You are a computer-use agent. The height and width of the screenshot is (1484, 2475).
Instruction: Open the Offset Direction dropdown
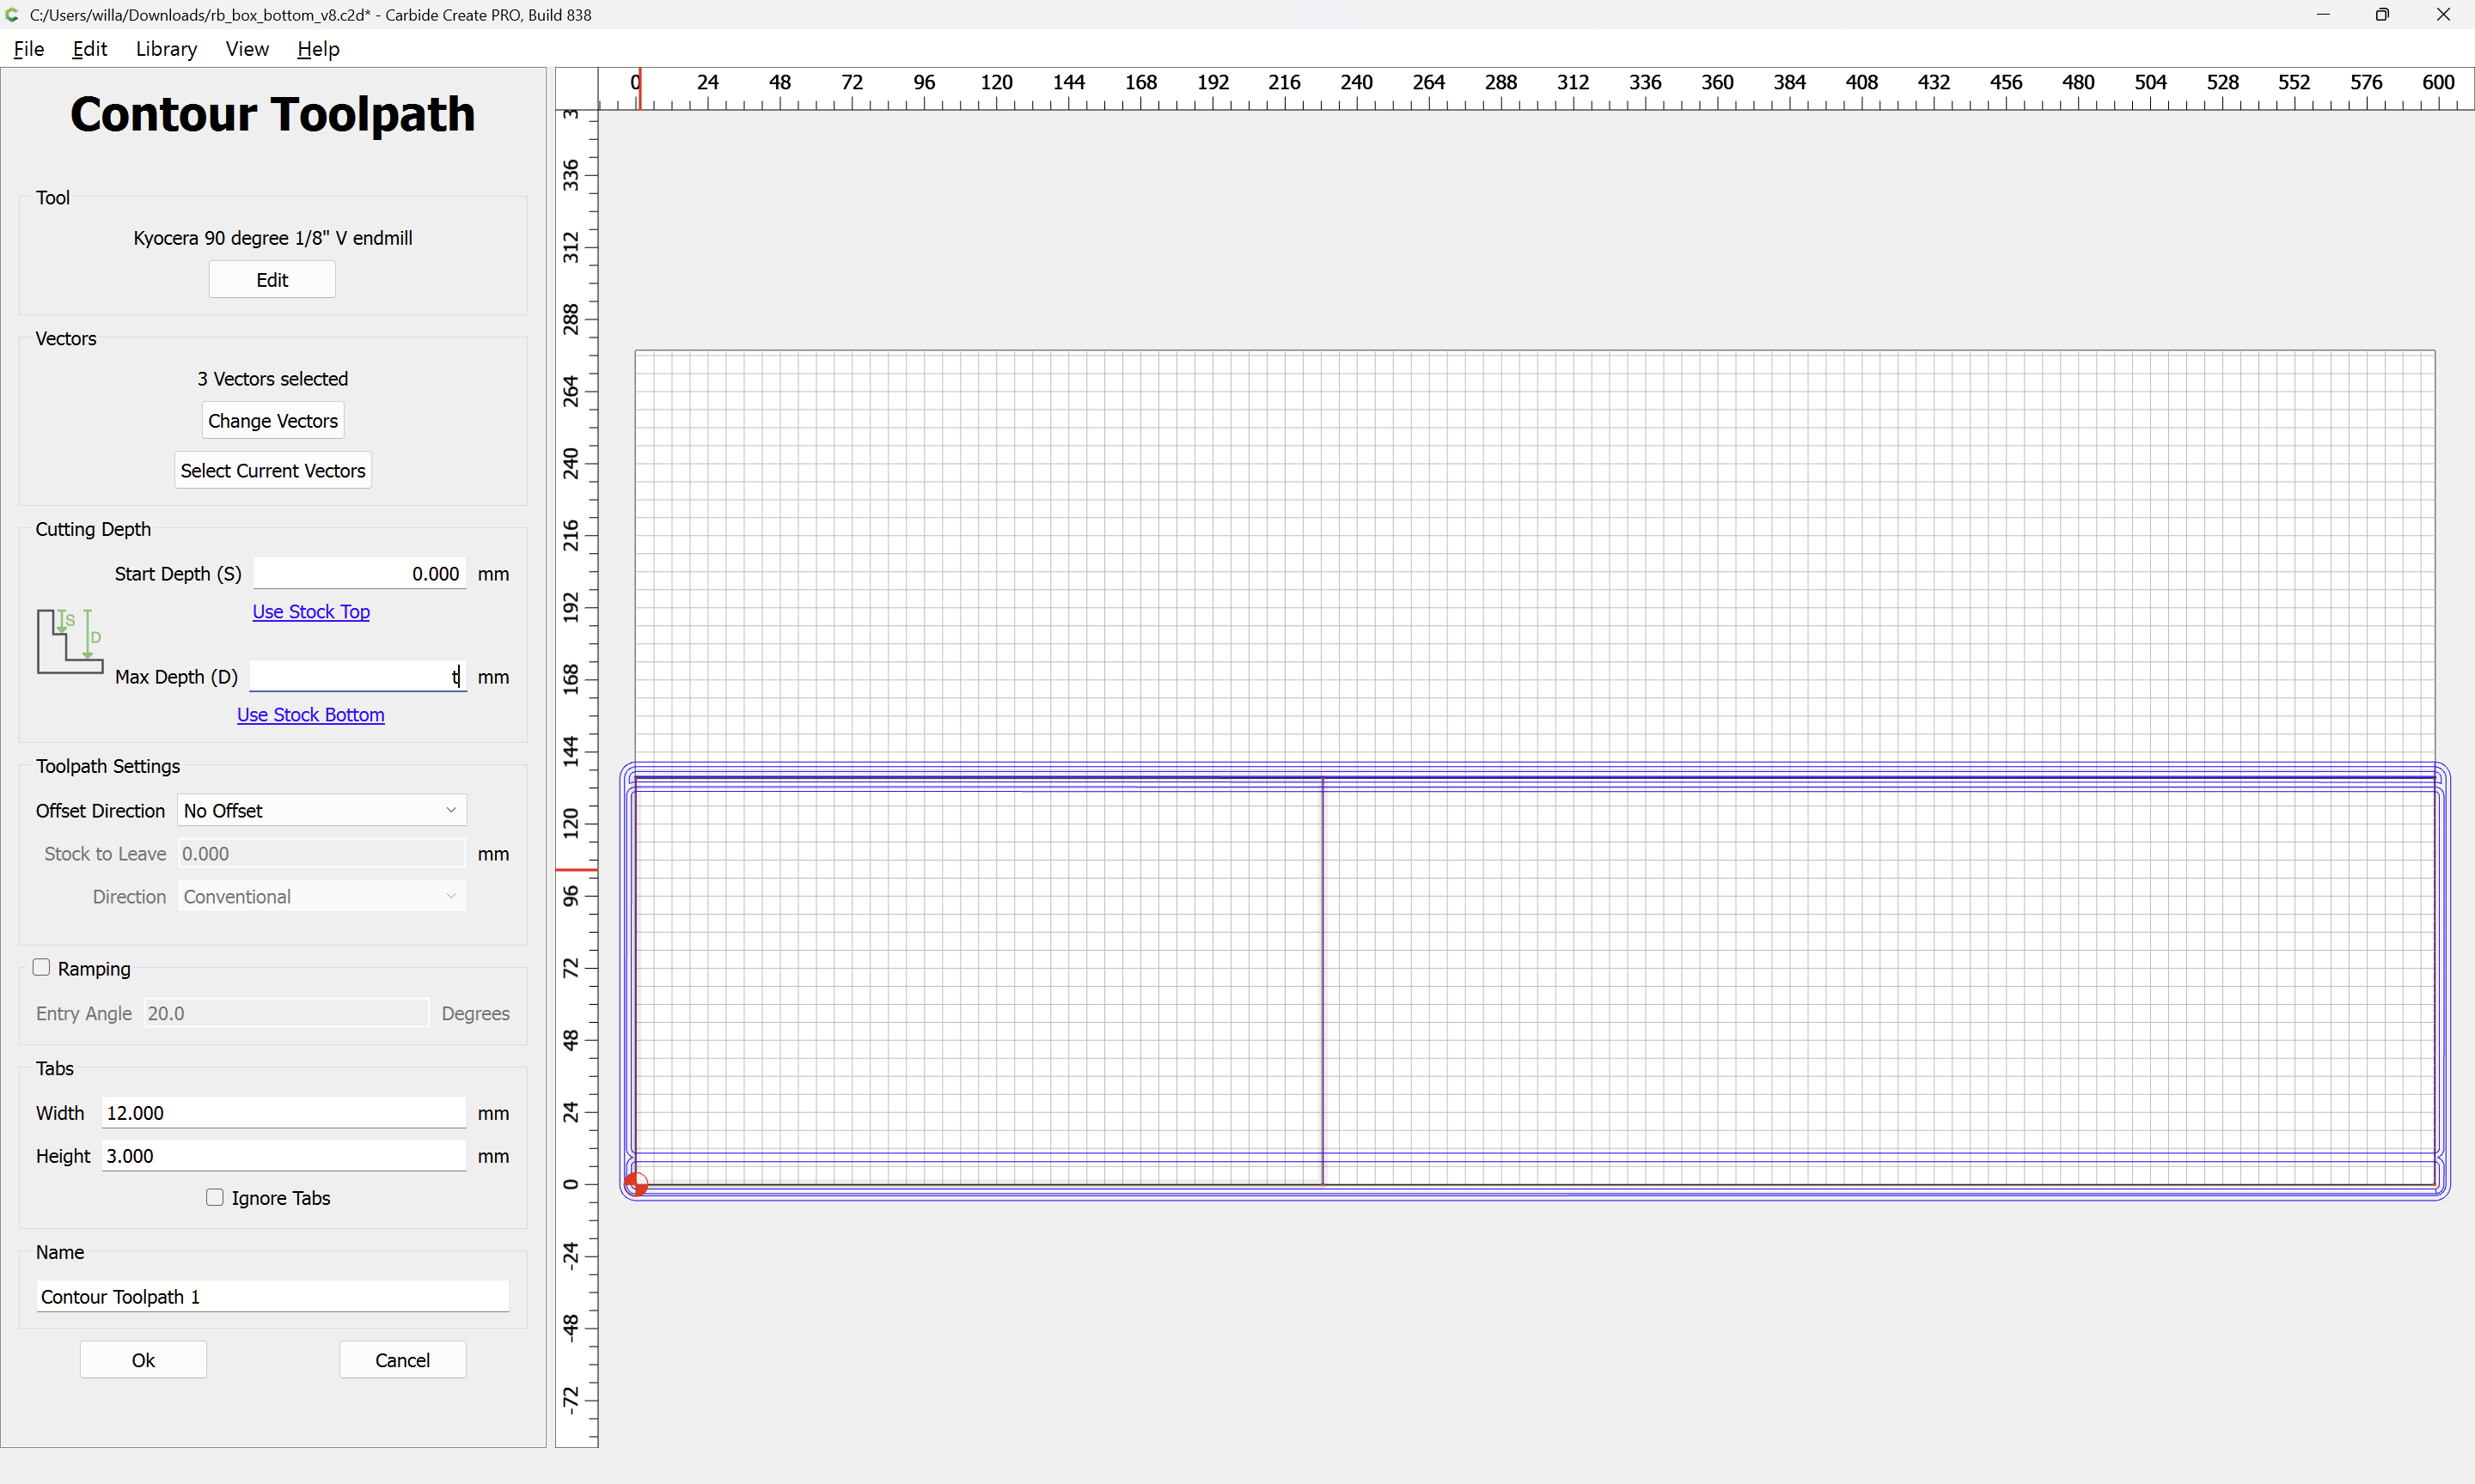321,810
